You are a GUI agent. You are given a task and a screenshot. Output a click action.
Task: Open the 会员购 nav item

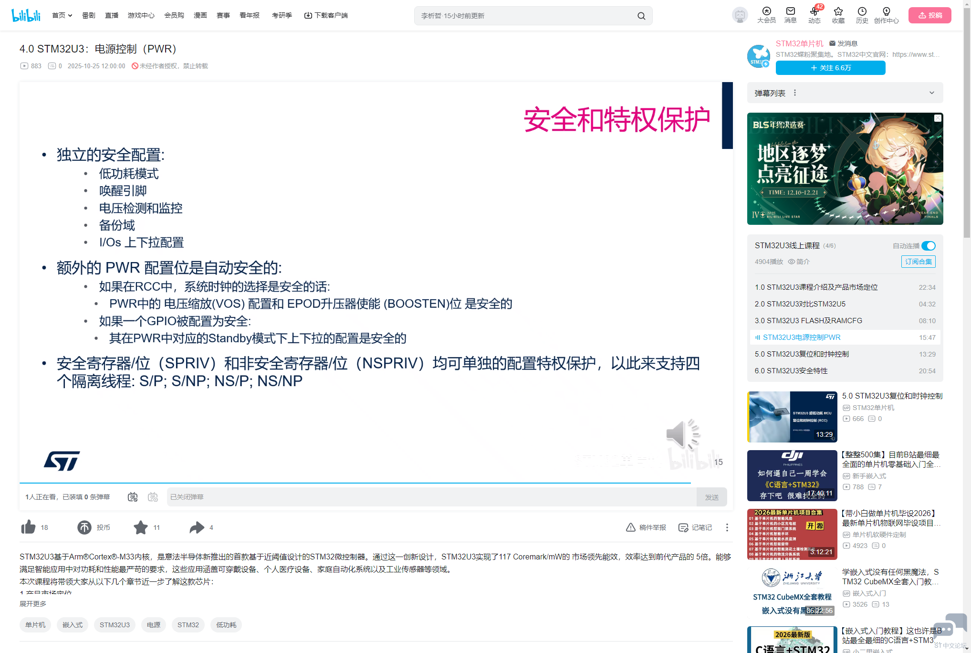[174, 15]
